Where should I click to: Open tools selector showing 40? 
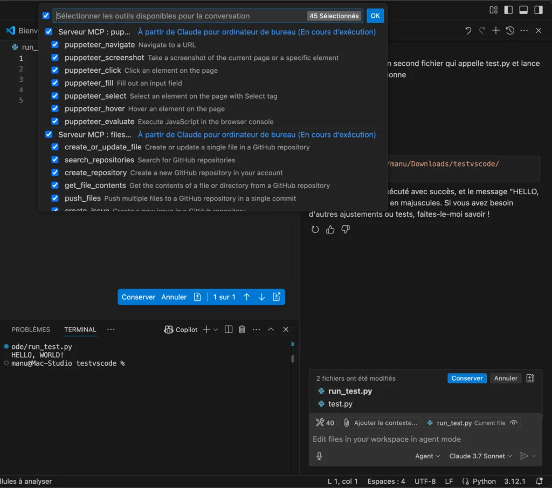point(325,423)
